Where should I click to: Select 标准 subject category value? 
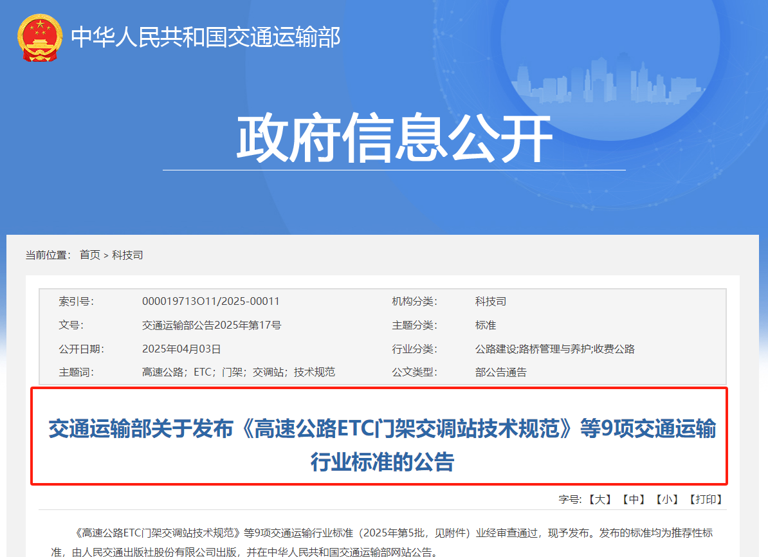coord(486,325)
